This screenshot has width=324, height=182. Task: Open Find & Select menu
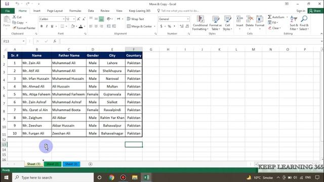(304, 23)
